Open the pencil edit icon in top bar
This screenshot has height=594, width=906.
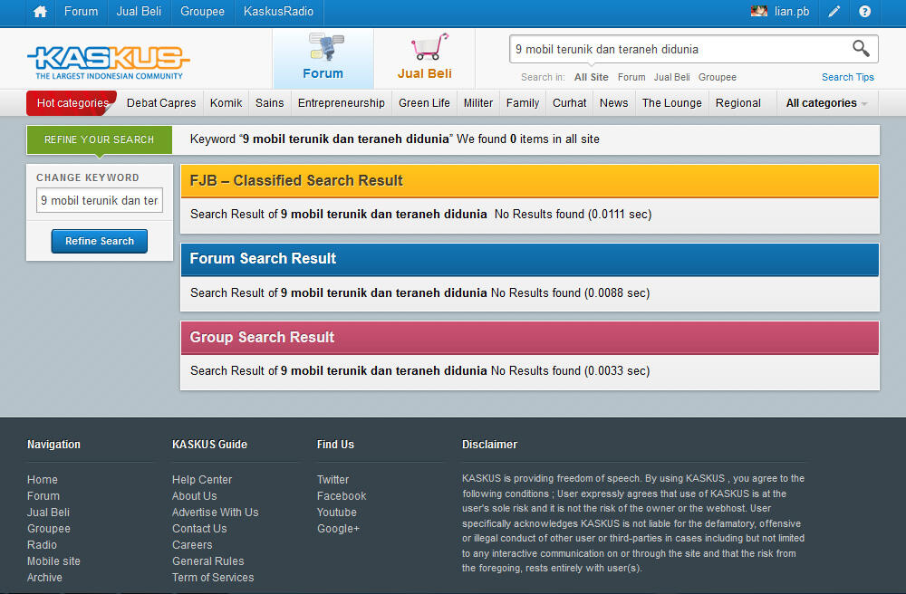pyautogui.click(x=834, y=12)
